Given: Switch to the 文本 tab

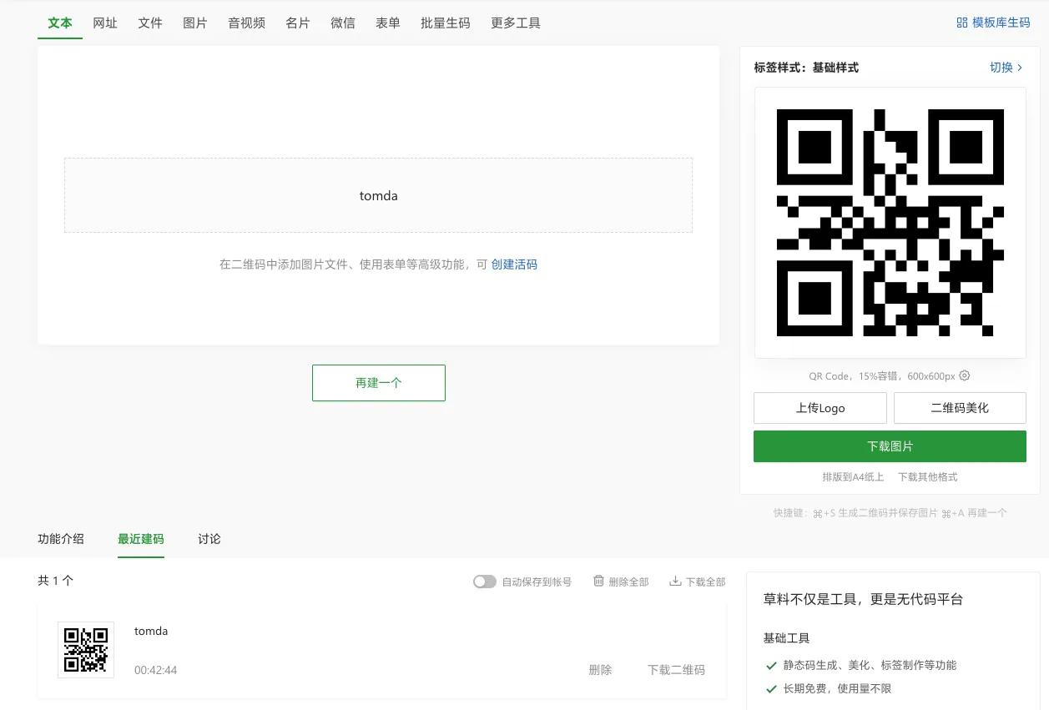Looking at the screenshot, I should (60, 23).
